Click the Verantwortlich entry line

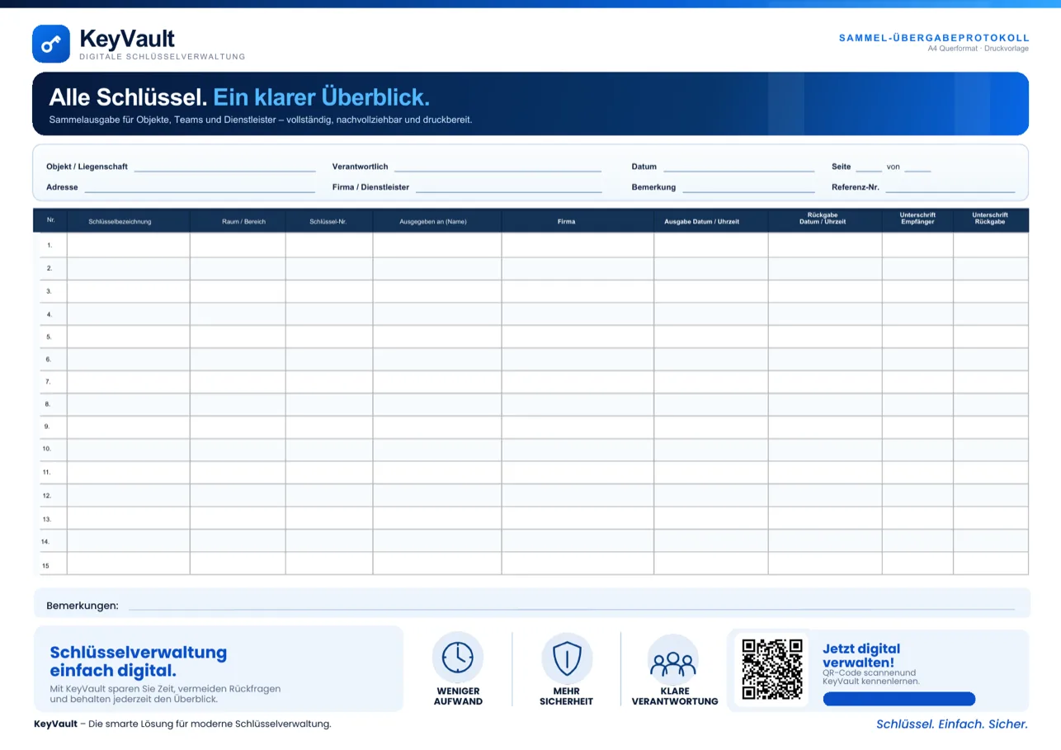point(497,170)
